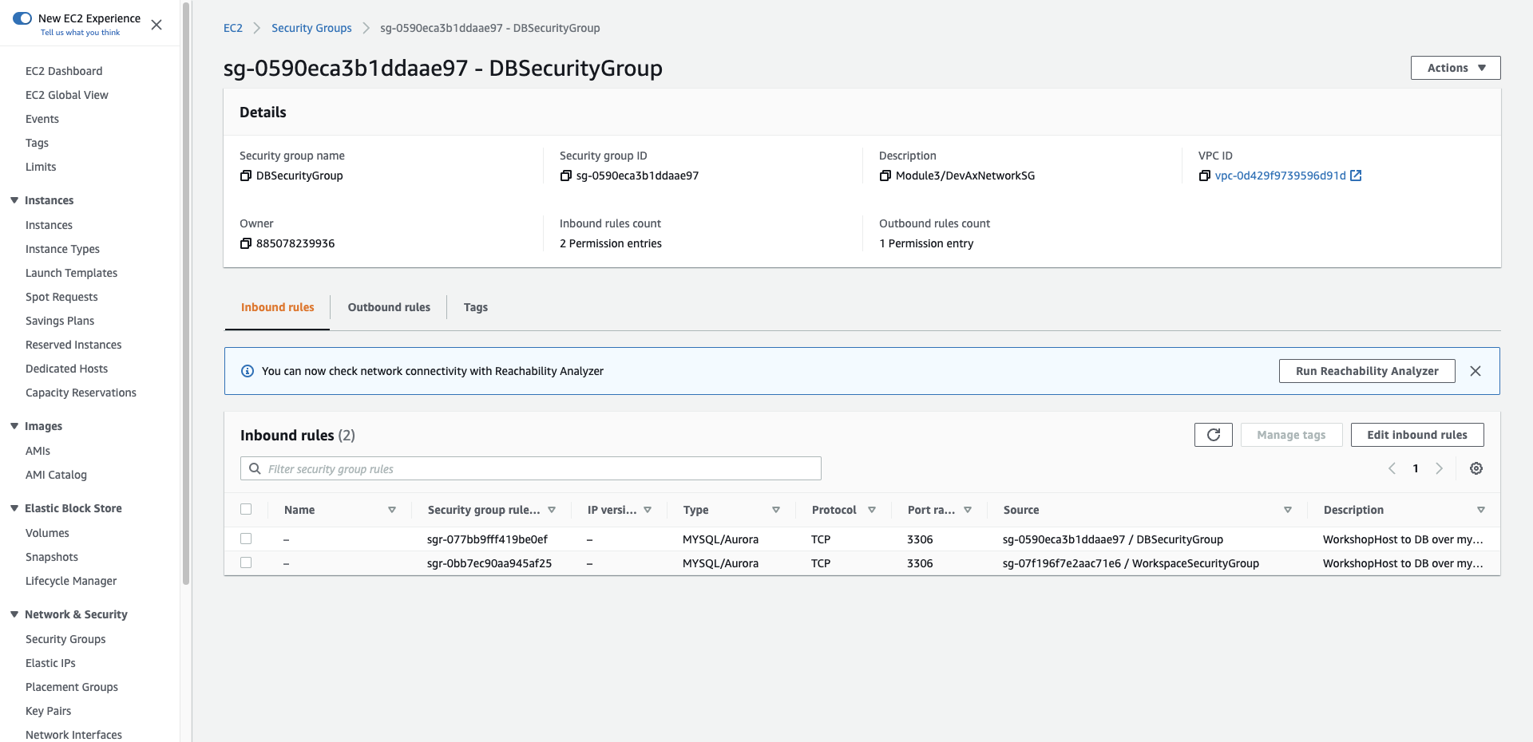This screenshot has width=1533, height=742.
Task: Open Volumes in the sidebar
Action: tap(47, 533)
